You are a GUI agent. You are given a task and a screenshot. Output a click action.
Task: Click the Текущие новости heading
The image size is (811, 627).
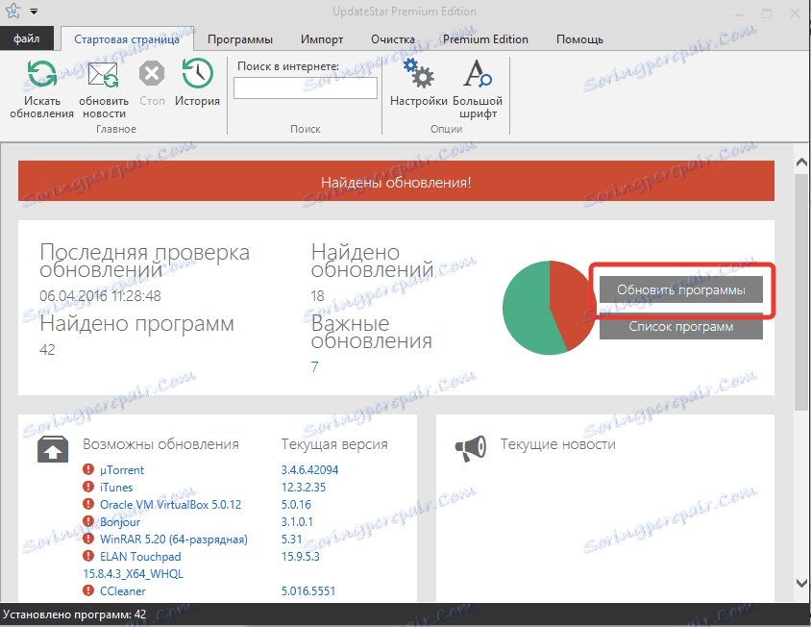click(558, 444)
